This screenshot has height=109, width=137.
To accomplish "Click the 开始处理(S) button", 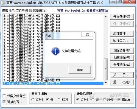I will pyautogui.click(x=122, y=16).
